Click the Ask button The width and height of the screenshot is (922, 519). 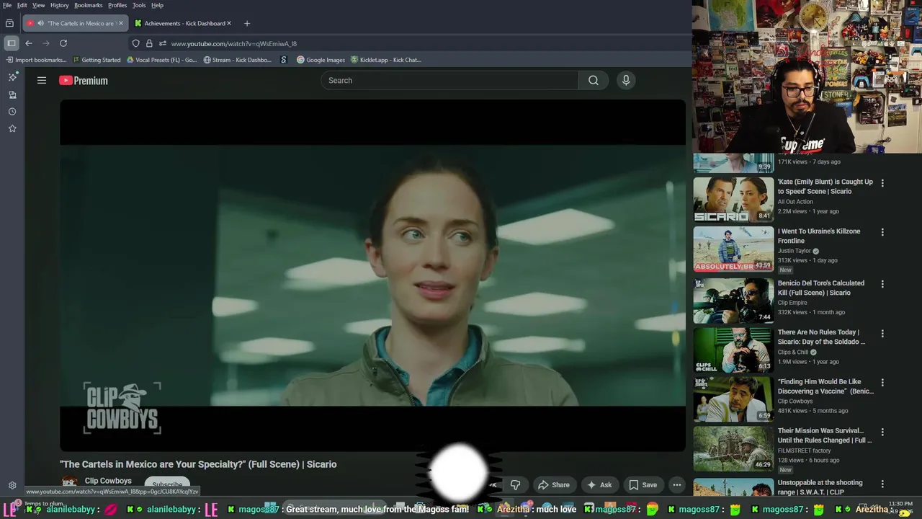[x=599, y=485]
